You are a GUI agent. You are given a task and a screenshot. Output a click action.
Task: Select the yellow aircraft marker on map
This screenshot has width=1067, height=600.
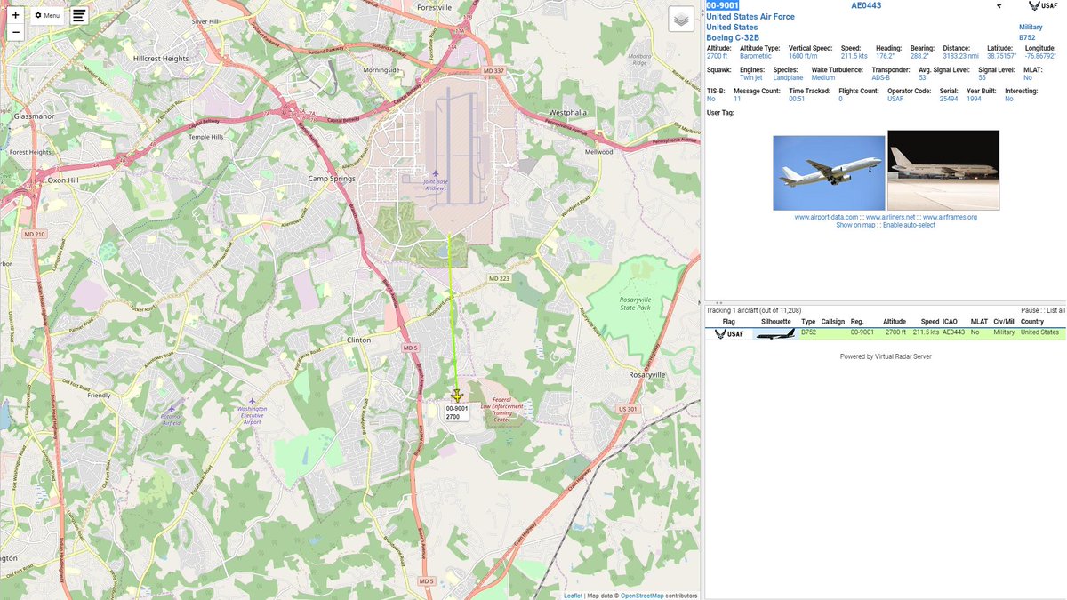(x=457, y=395)
